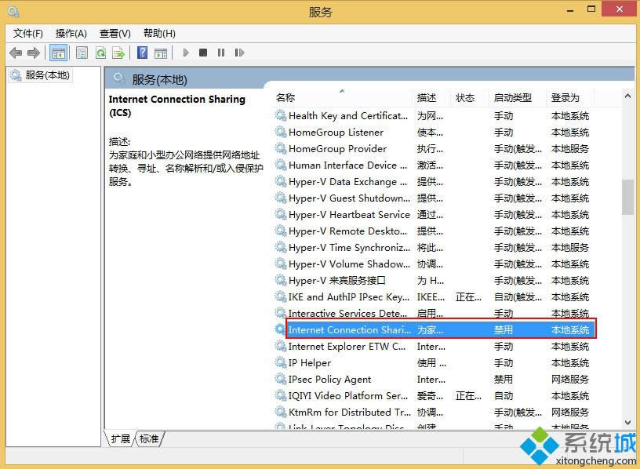Viewport: 640px width, 469px height.
Task: Click gear icon beside HomeGroup Listener
Action: click(281, 132)
